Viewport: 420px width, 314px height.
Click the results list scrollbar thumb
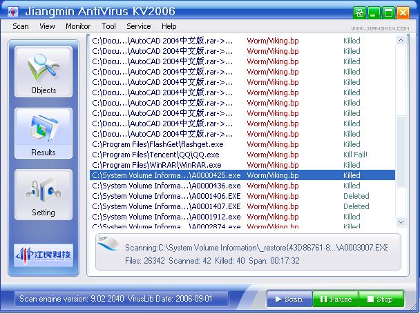pos(401,152)
